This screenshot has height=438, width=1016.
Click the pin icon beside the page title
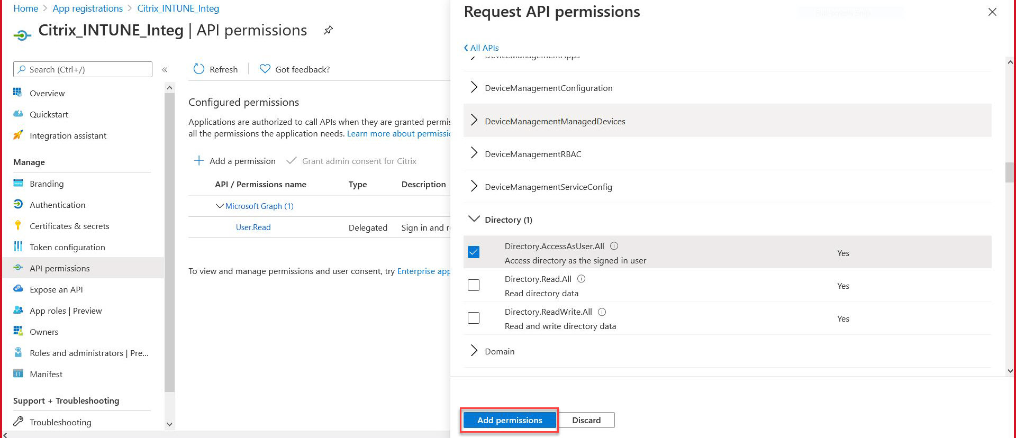tap(328, 30)
